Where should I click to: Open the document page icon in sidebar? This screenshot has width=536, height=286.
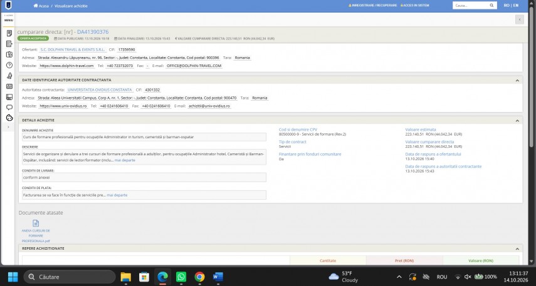[x=9, y=33]
